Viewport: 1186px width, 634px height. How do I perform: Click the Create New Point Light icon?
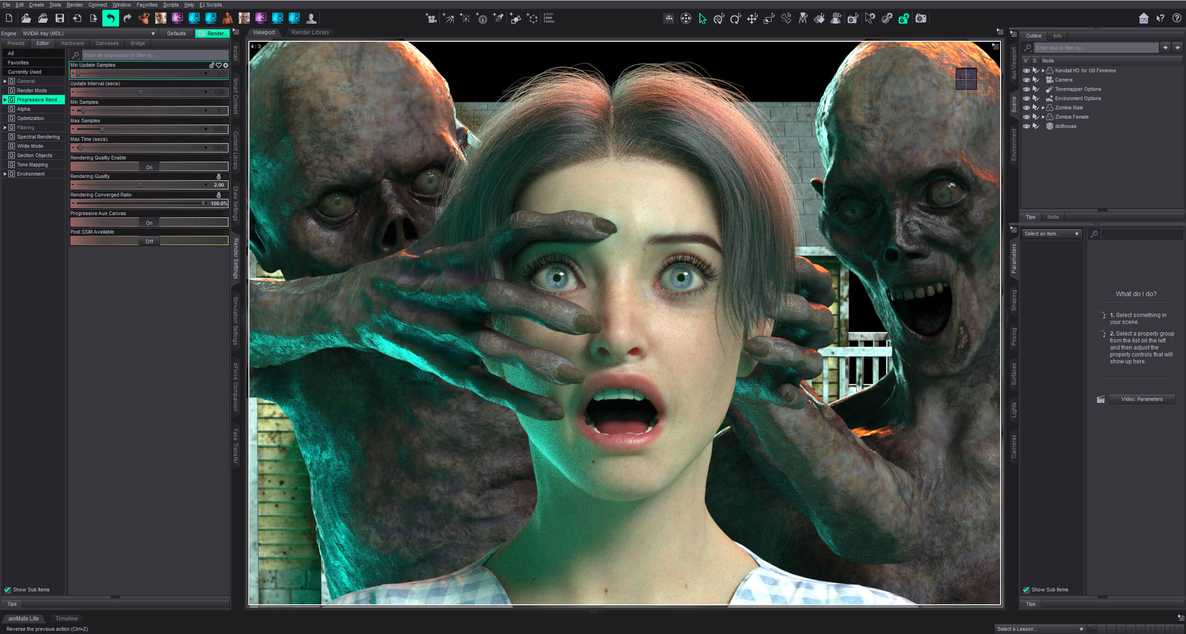(465, 19)
